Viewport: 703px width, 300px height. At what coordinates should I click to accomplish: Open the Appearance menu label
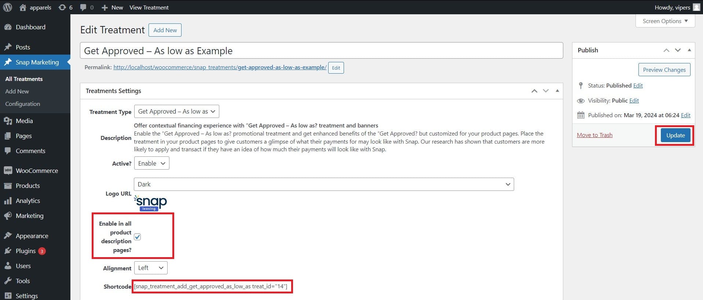[x=32, y=236]
